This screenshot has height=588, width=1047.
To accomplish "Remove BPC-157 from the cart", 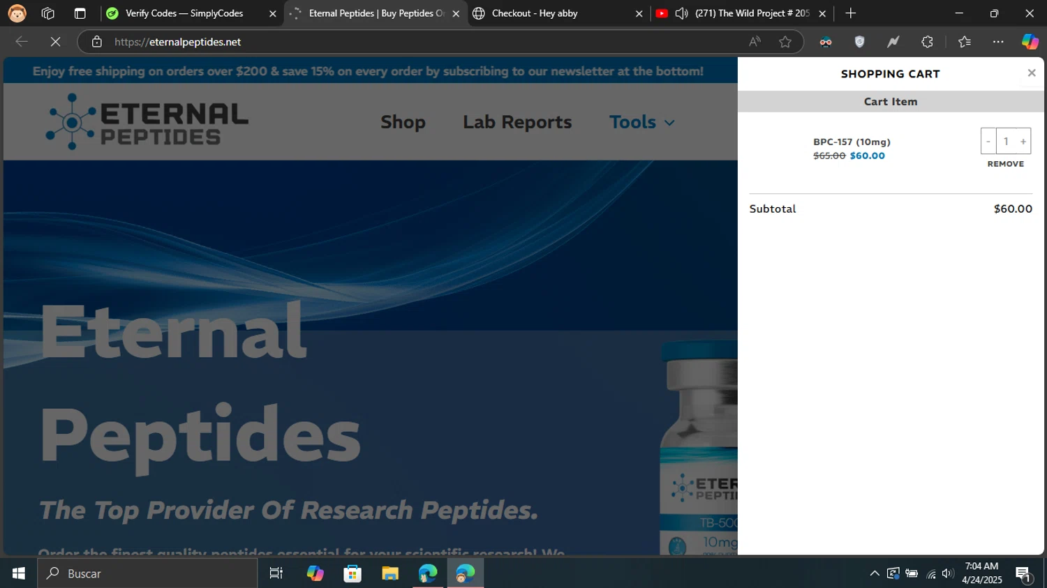I will [1006, 164].
